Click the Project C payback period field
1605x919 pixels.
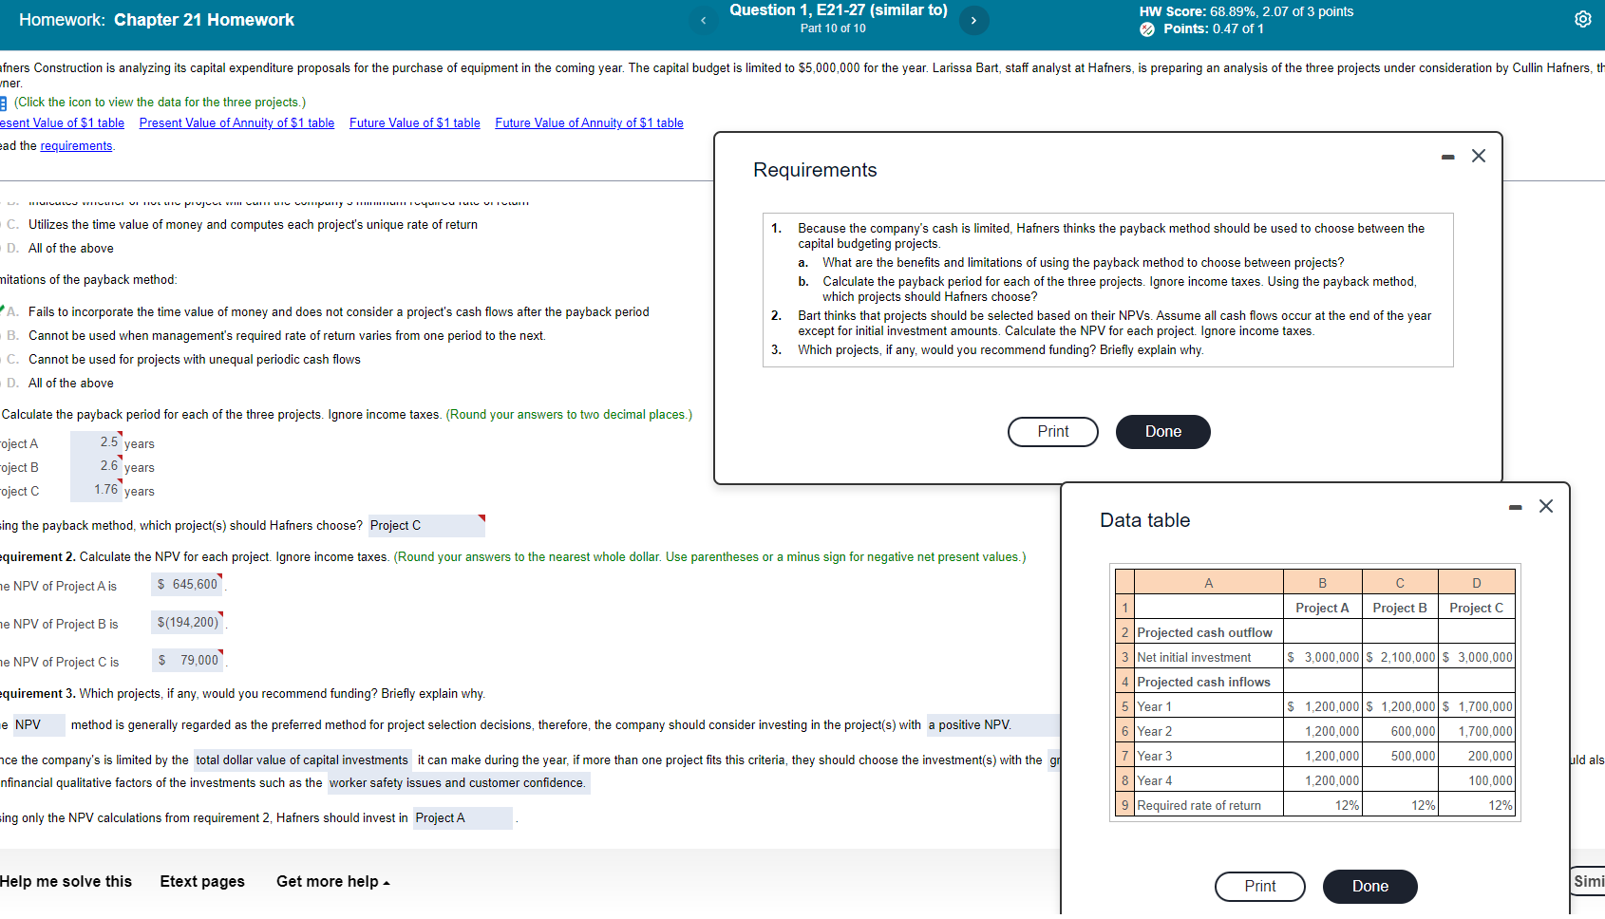[96, 490]
